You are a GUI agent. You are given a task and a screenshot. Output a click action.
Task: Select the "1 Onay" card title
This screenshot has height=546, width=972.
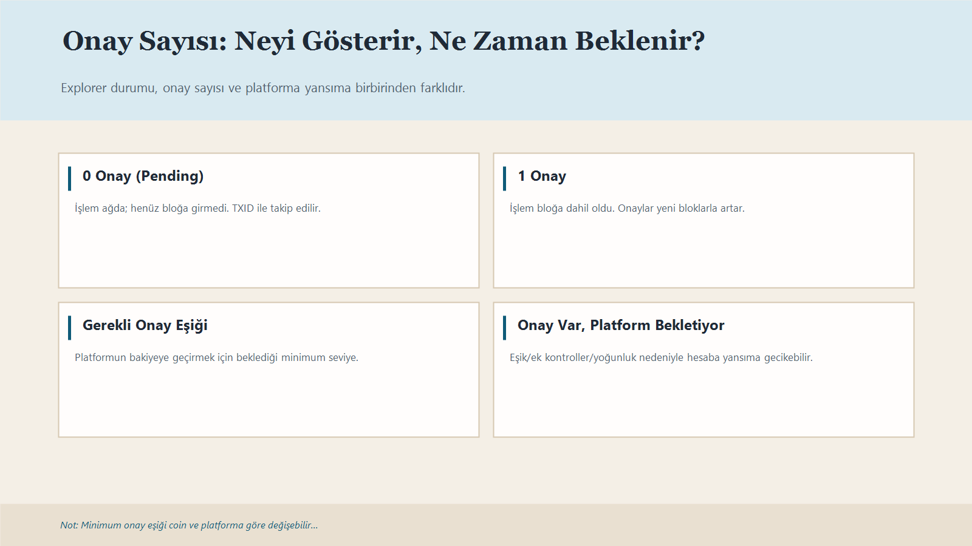pyautogui.click(x=541, y=176)
